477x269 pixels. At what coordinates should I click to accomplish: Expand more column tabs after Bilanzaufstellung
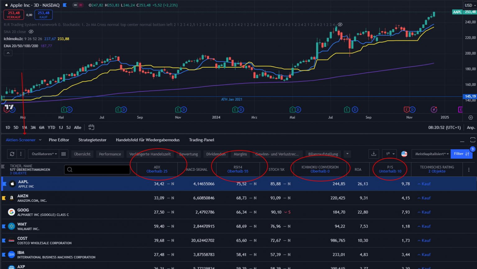tap(348, 154)
